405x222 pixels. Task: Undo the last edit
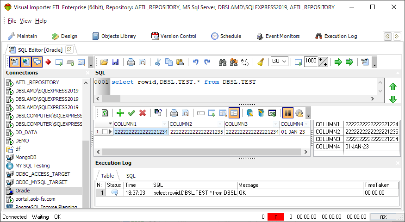pyautogui.click(x=196, y=62)
